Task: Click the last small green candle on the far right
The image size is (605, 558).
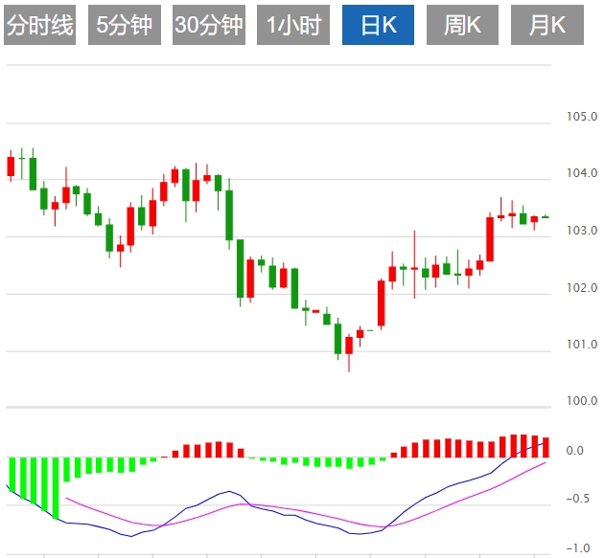Action: coord(545,217)
